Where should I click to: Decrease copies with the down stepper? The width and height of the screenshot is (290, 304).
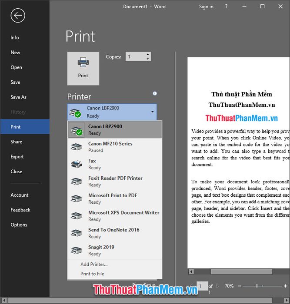148,59
